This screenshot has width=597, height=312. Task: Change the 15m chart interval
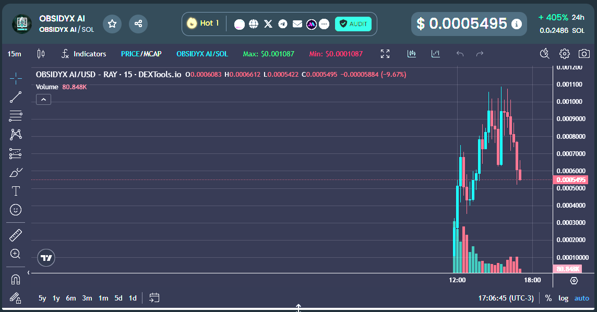(x=15, y=54)
